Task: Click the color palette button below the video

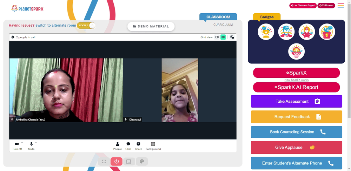Action: tap(142, 162)
